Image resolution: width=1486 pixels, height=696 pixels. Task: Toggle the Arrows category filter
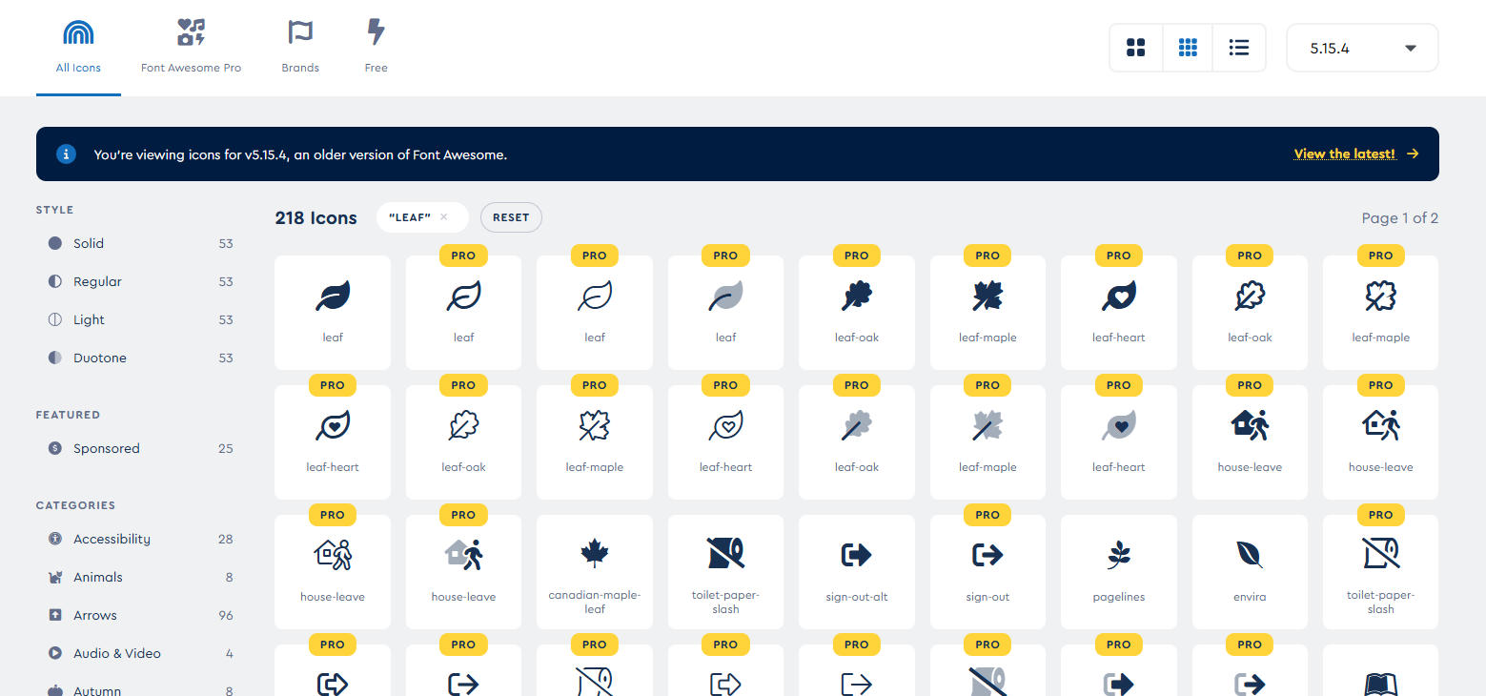[140, 615]
